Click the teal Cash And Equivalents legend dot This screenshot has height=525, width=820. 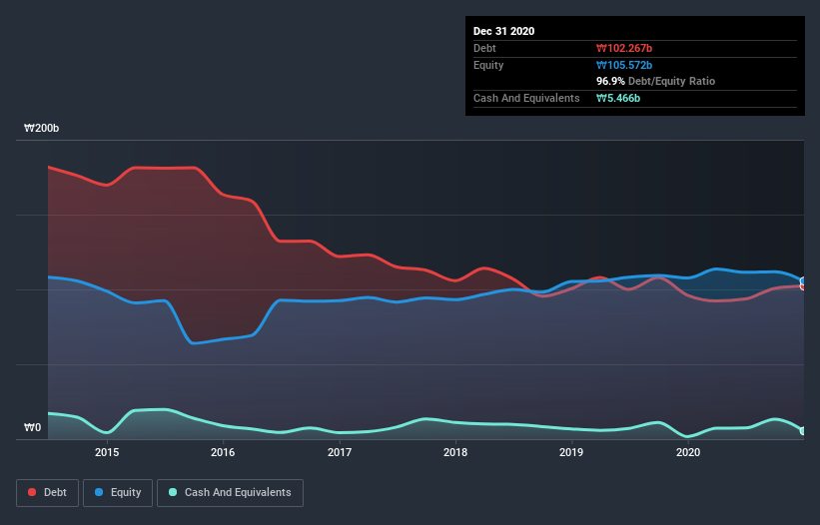click(x=173, y=492)
